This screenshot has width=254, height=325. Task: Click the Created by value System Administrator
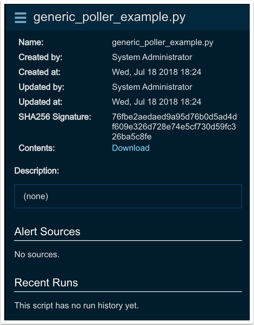click(x=152, y=57)
